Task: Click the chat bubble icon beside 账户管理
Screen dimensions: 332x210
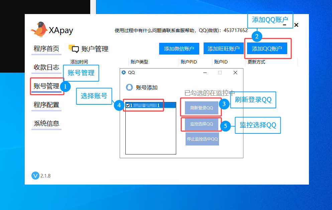Action: [x=74, y=49]
